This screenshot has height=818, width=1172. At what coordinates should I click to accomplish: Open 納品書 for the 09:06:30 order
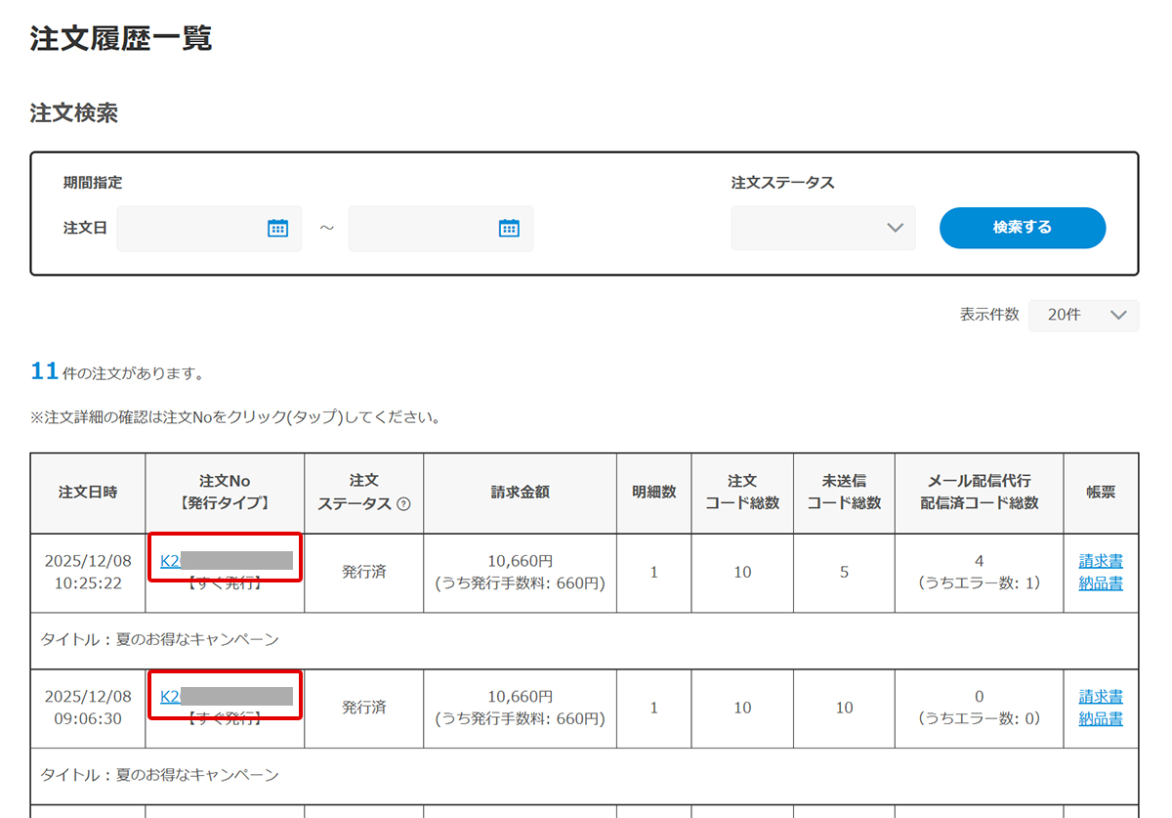pos(1101,719)
